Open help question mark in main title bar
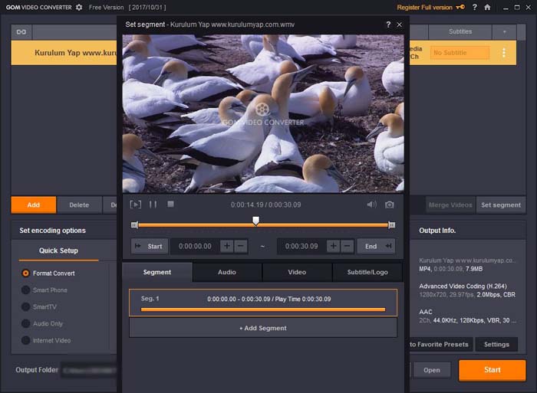 coord(475,7)
